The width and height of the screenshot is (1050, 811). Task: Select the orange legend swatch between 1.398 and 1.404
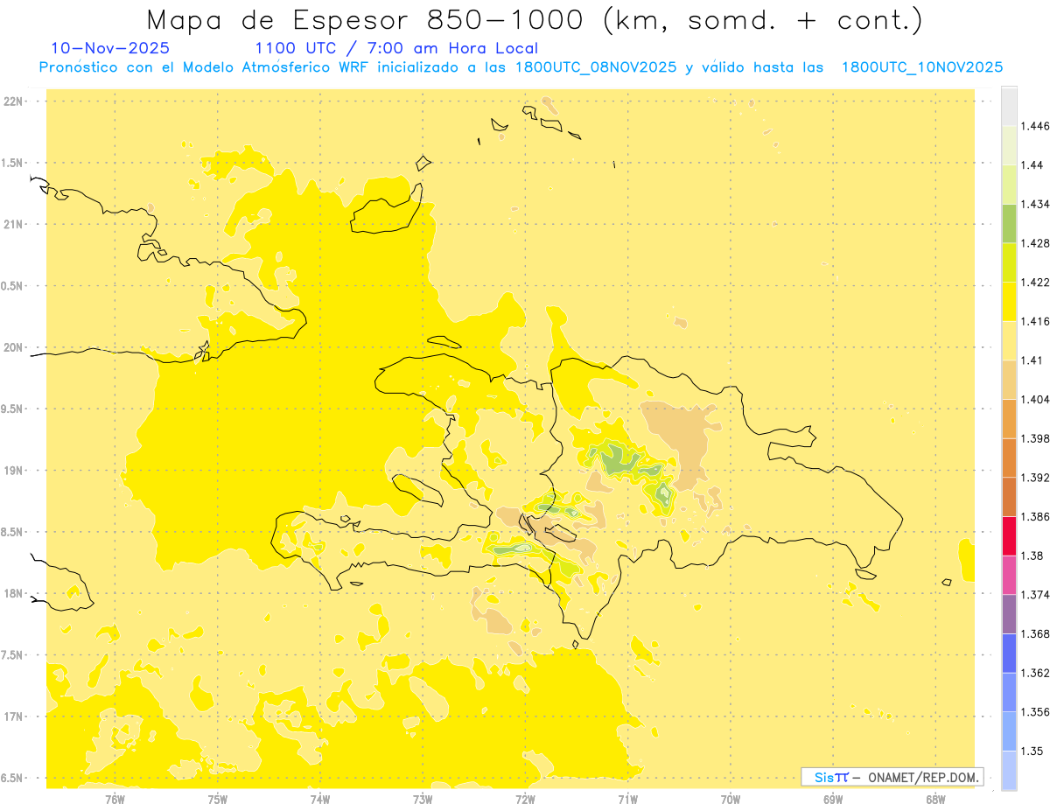(x=1009, y=418)
